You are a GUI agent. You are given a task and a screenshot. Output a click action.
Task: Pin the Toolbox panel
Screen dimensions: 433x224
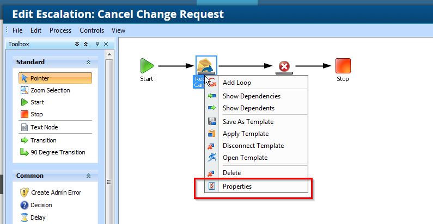coord(97,44)
